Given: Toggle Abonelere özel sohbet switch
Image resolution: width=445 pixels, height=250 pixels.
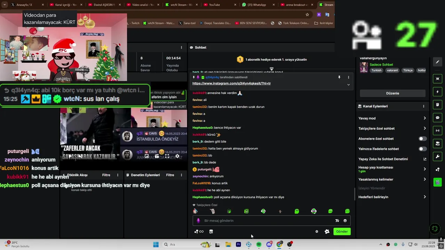Looking at the screenshot, I should coord(422,139).
